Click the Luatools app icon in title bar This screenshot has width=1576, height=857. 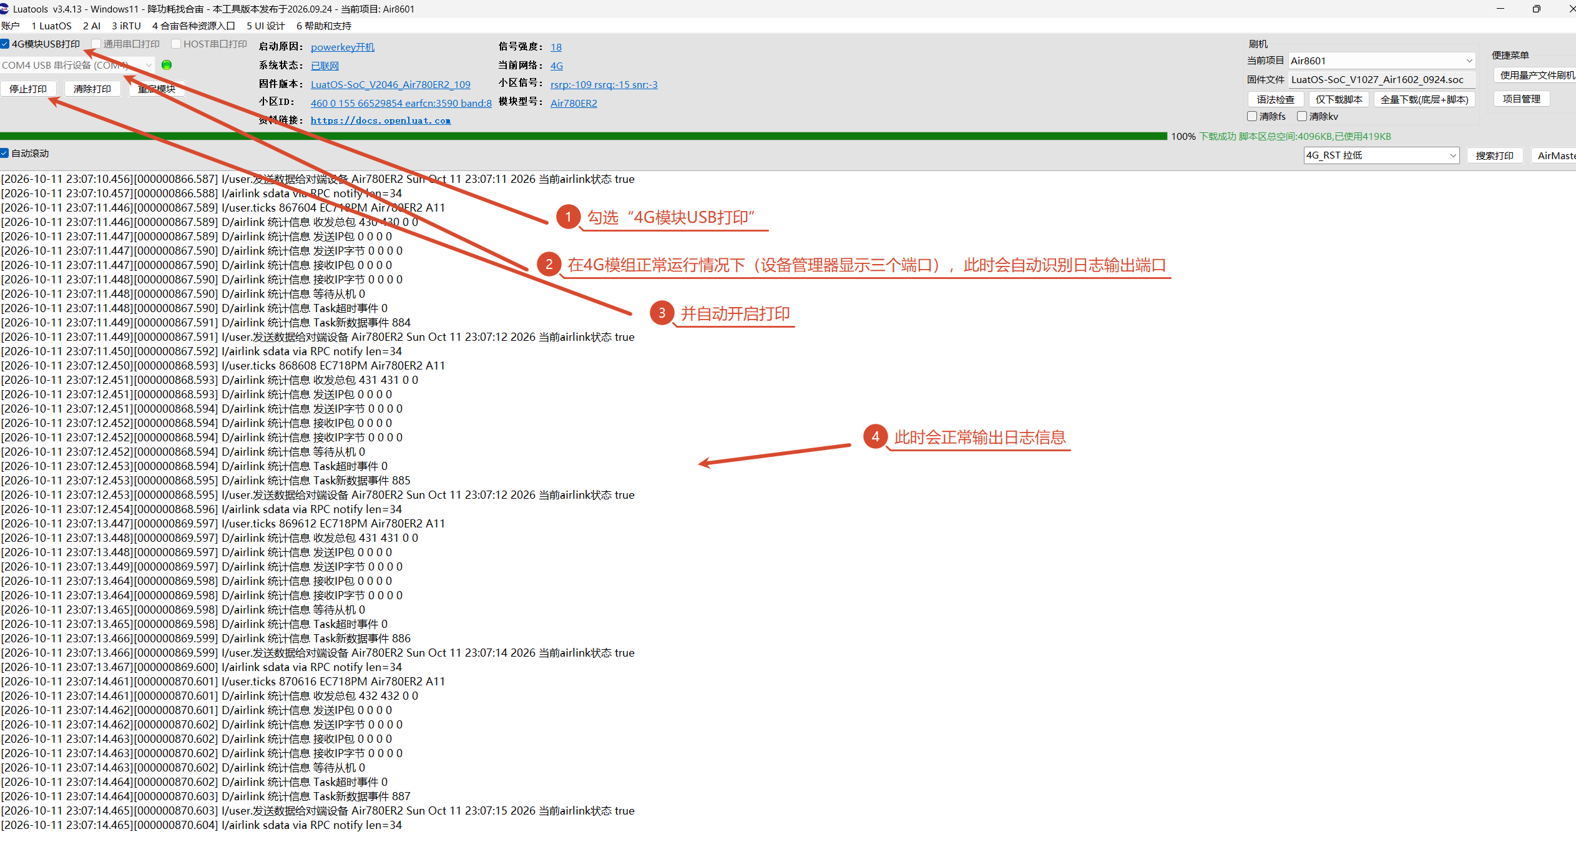click(x=4, y=9)
